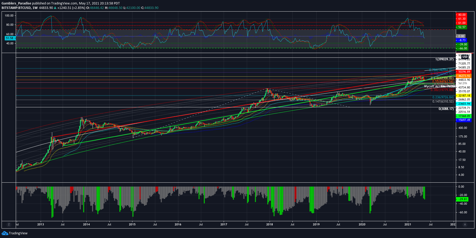Click the cyan 23603.94 price label
Viewport: 476px width, 238px height.
(464, 104)
